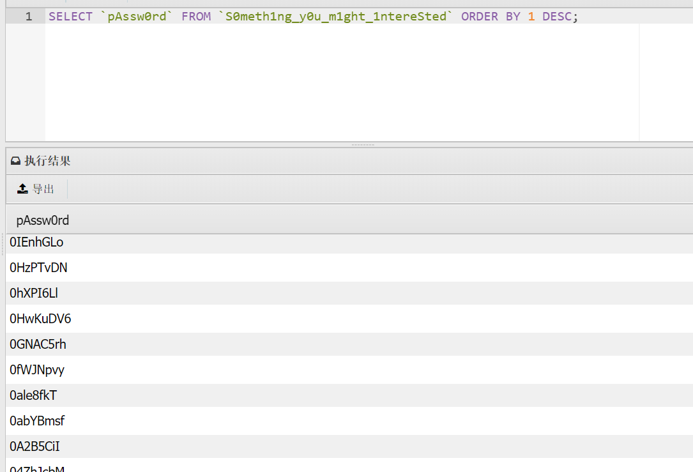Click the 导出 export upload icon
693x472 pixels.
pos(22,188)
